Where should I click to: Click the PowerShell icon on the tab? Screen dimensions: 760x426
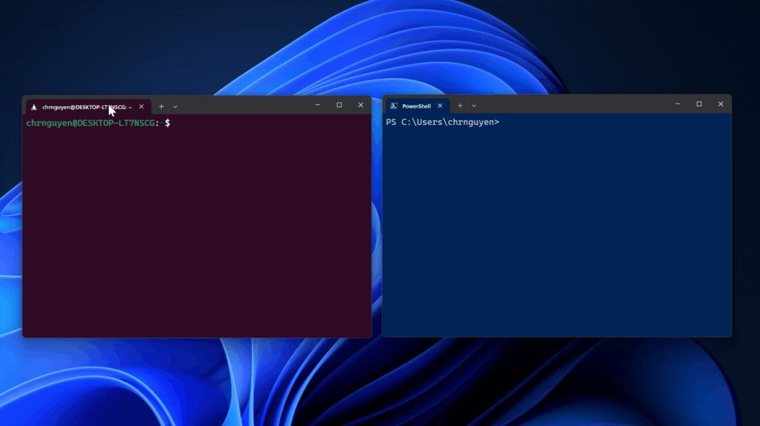coord(394,105)
